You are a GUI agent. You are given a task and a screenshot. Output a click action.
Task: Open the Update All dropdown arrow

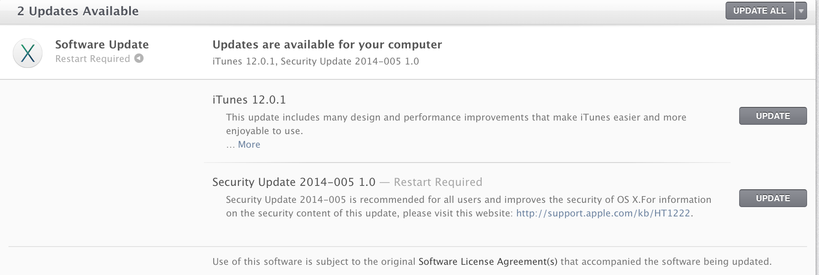(801, 11)
